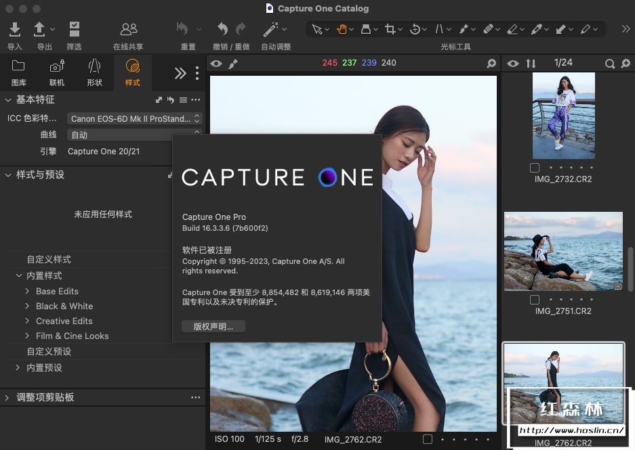
Task: Click the Online Sharing (在线共享) icon
Action: pos(128,29)
